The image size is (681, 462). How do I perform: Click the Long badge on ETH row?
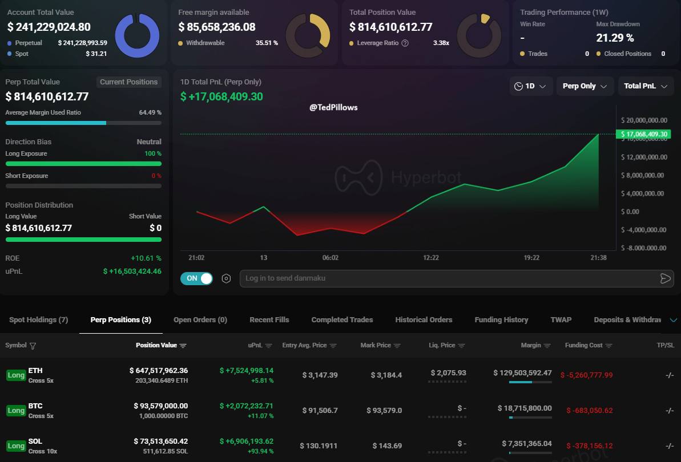[16, 375]
